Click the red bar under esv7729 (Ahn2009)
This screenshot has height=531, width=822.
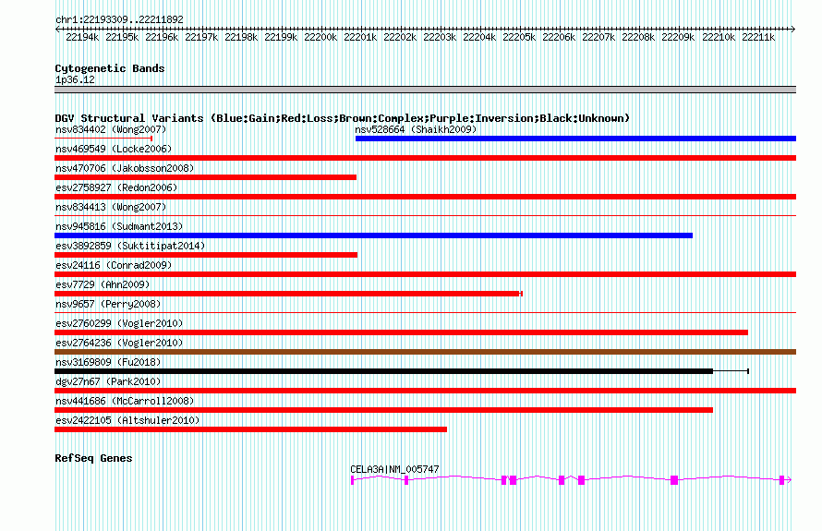[287, 294]
